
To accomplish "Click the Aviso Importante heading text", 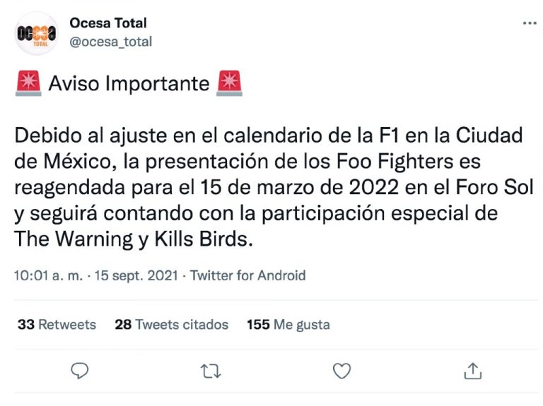I will 129,83.
